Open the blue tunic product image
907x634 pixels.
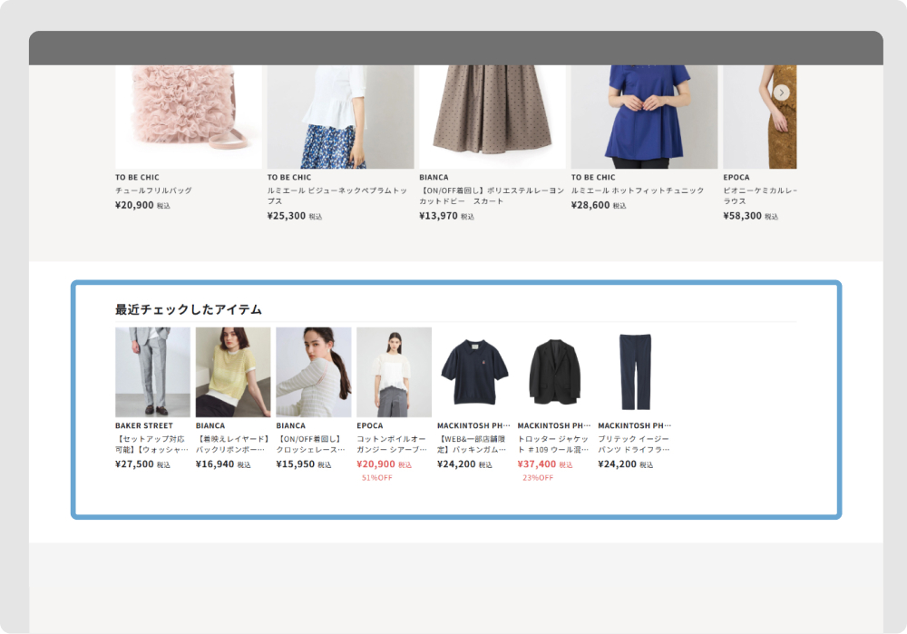click(644, 117)
